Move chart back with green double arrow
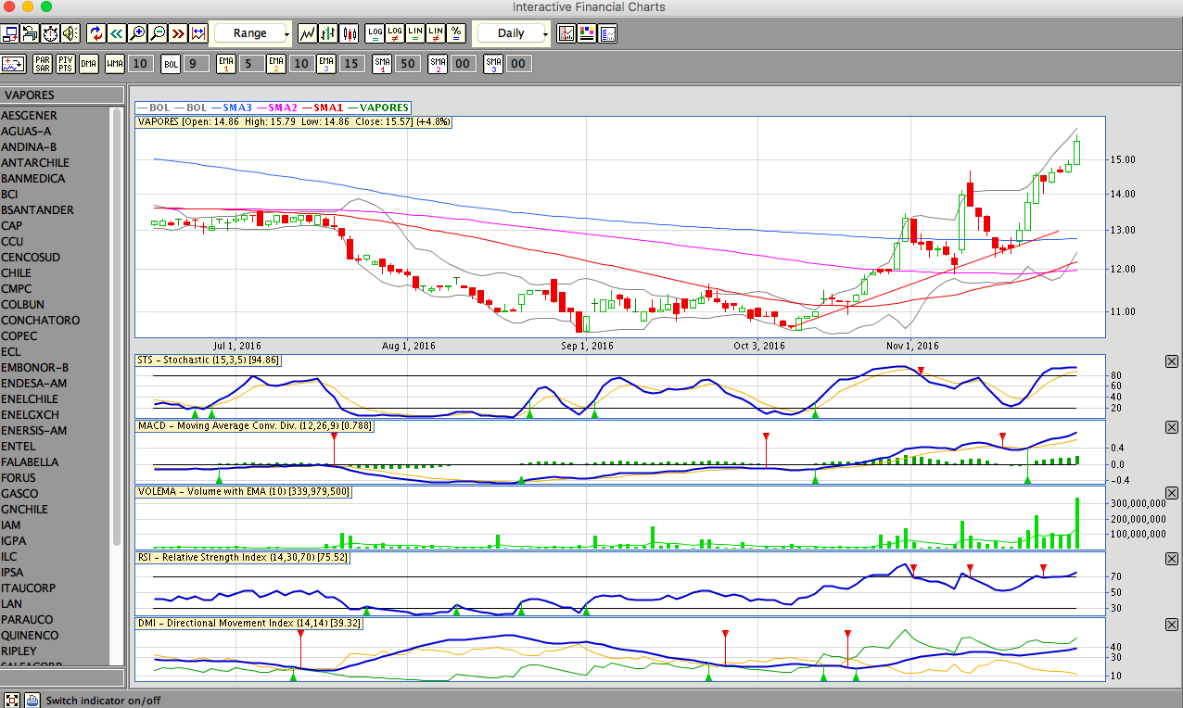Viewport: 1183px width, 708px height. click(117, 33)
